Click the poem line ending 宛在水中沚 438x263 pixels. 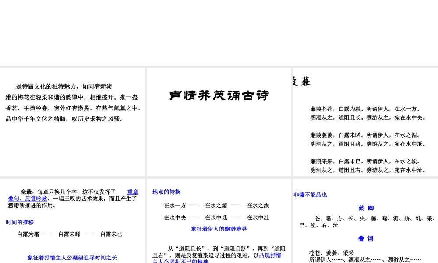pos(368,170)
